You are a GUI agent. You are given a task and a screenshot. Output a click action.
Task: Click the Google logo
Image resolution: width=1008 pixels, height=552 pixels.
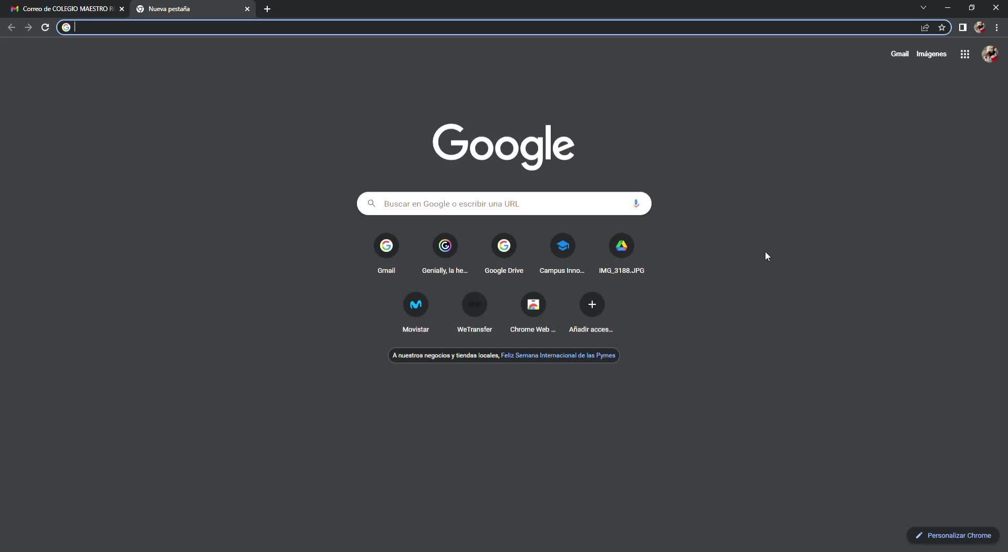pos(503,146)
